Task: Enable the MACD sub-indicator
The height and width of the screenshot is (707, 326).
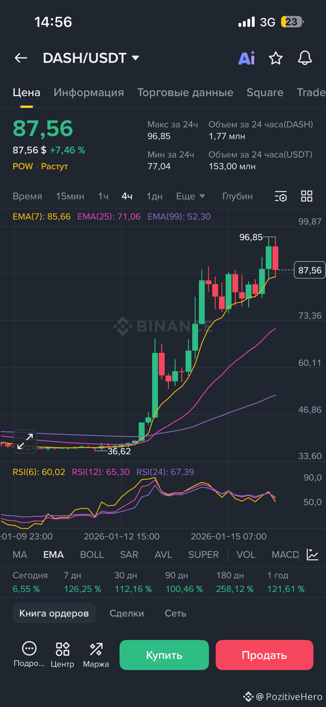Action: coord(285,554)
